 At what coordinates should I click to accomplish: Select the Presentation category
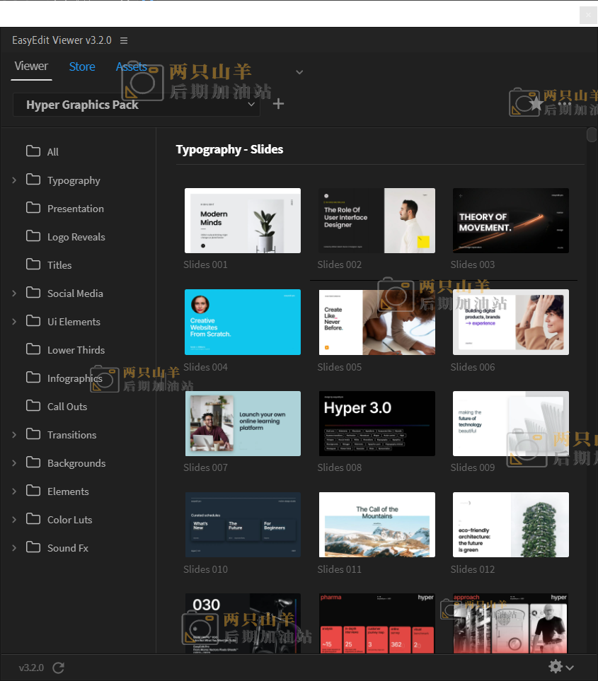click(75, 209)
